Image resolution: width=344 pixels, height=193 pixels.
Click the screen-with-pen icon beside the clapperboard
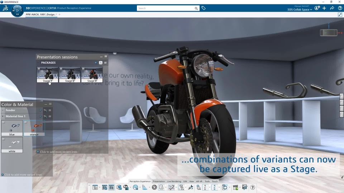[x=245, y=187]
